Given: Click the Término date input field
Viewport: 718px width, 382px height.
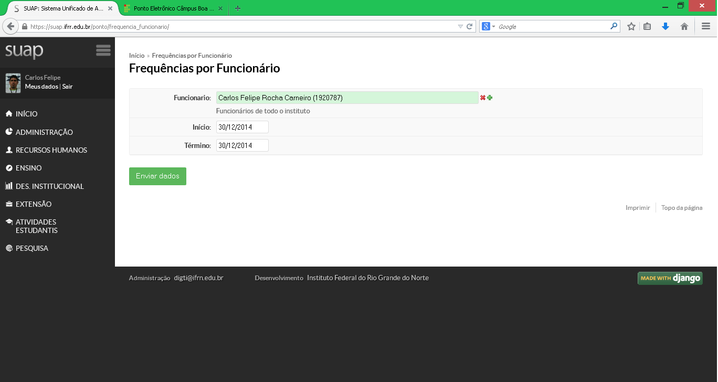Looking at the screenshot, I should click(x=242, y=145).
